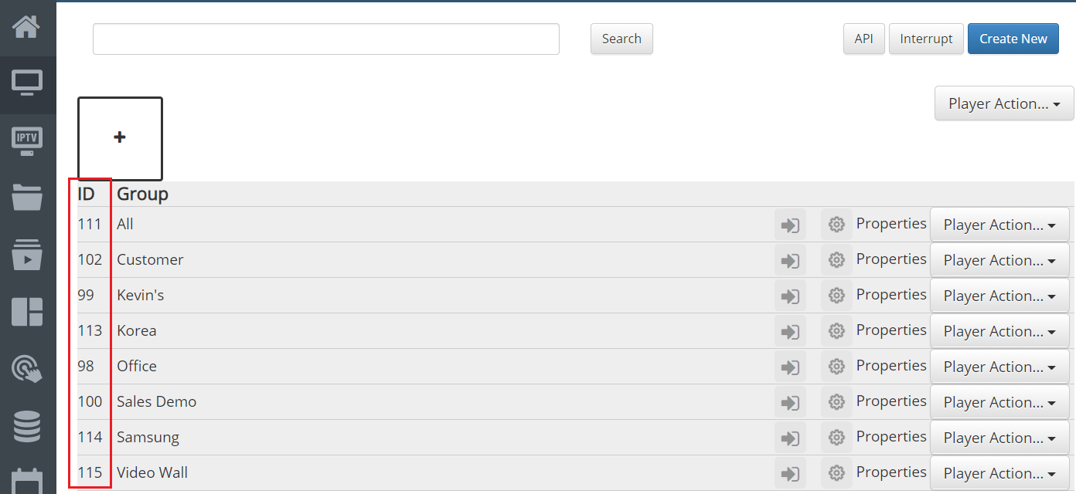Expand Player Action dropdown for Sales Demo
The image size is (1076, 494).
pyautogui.click(x=999, y=402)
